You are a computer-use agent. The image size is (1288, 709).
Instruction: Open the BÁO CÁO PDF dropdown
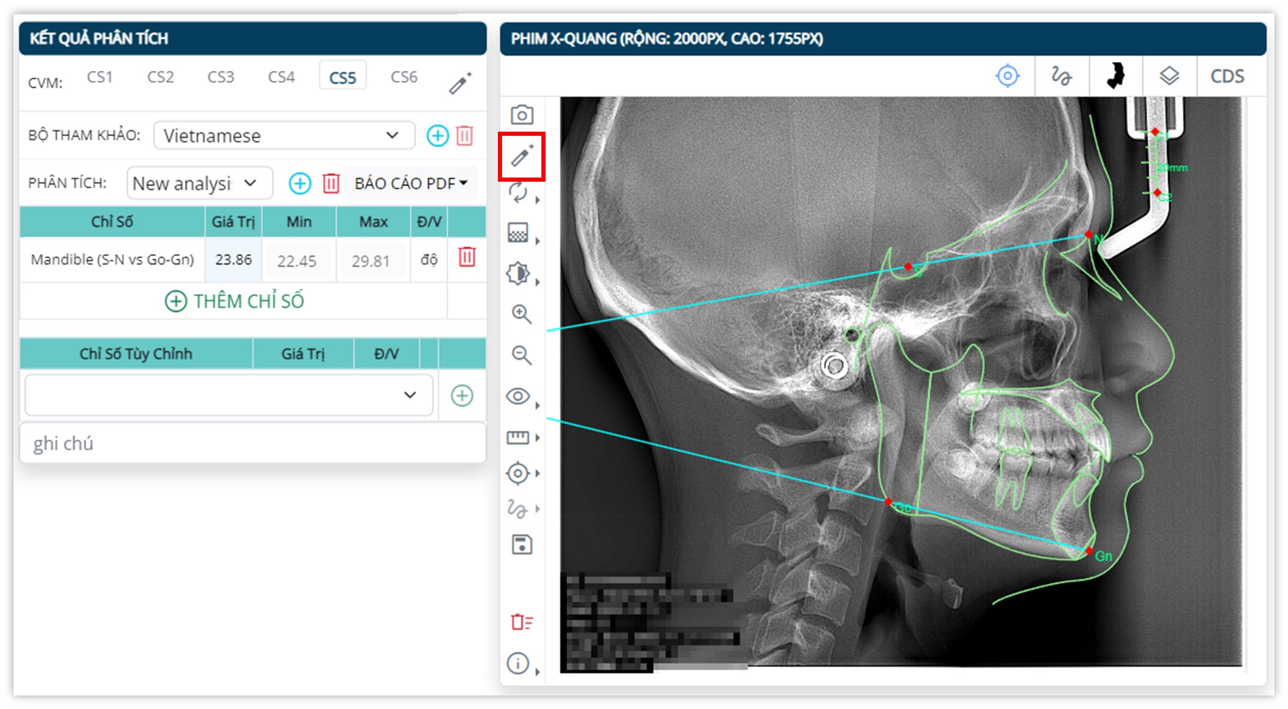[x=411, y=183]
